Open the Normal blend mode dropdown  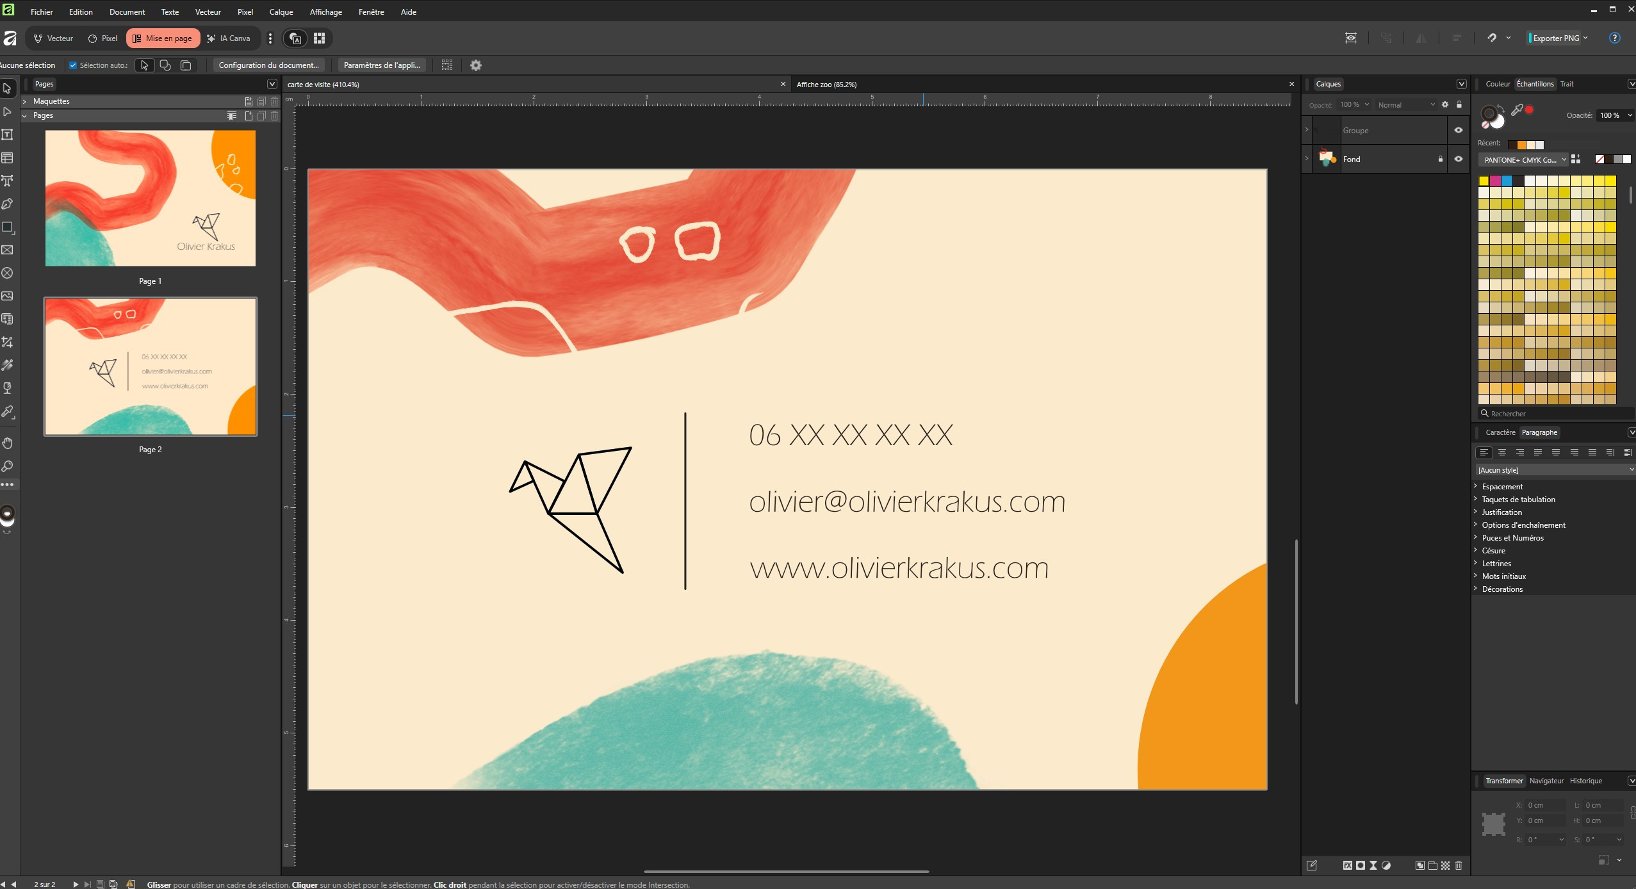(x=1405, y=105)
